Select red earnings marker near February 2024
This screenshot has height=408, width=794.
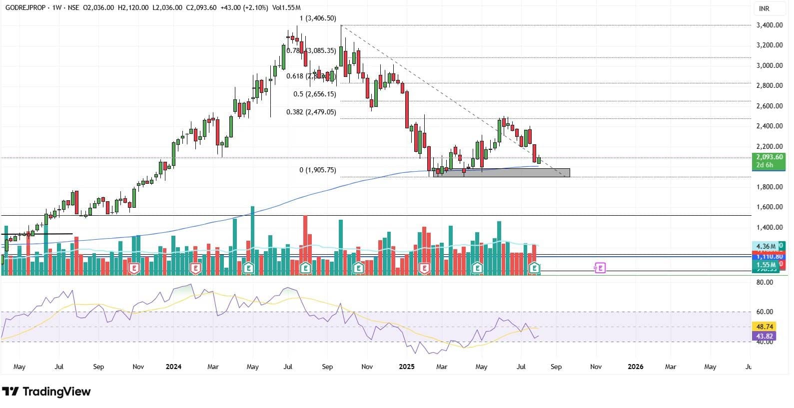(x=195, y=269)
